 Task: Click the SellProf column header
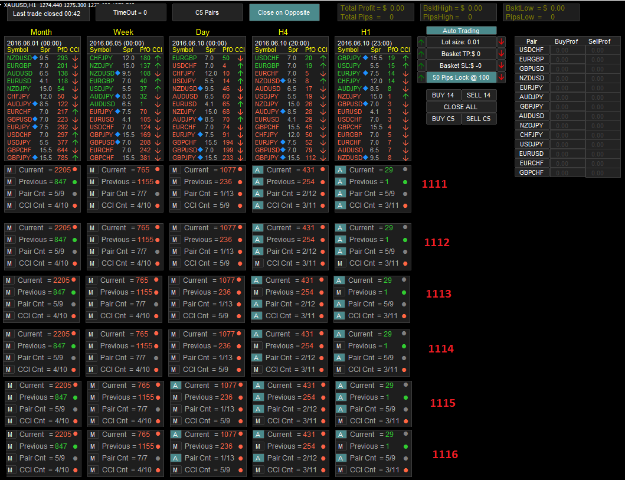pos(600,41)
